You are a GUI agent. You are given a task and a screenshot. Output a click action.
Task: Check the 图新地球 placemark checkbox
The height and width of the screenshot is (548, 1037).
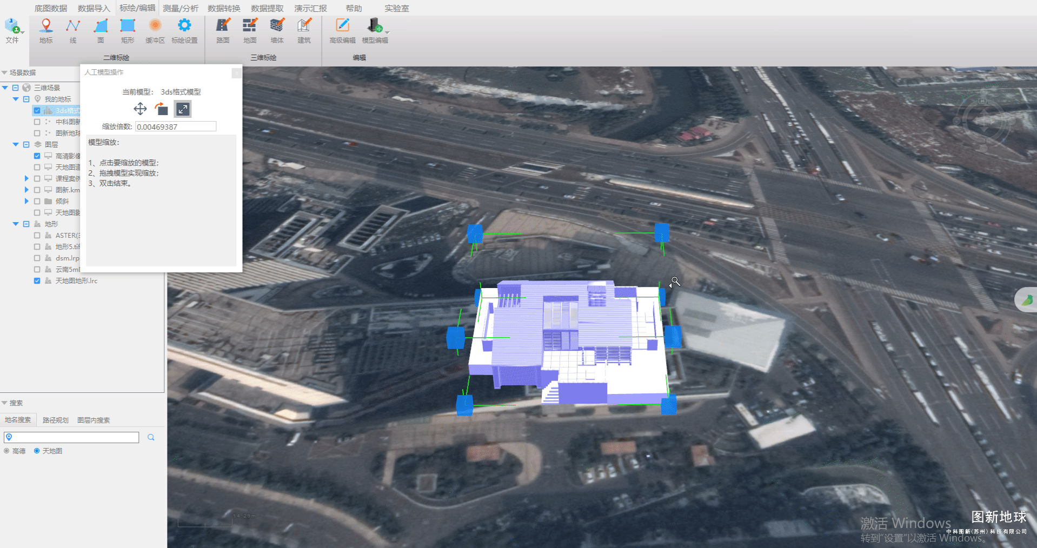point(37,133)
